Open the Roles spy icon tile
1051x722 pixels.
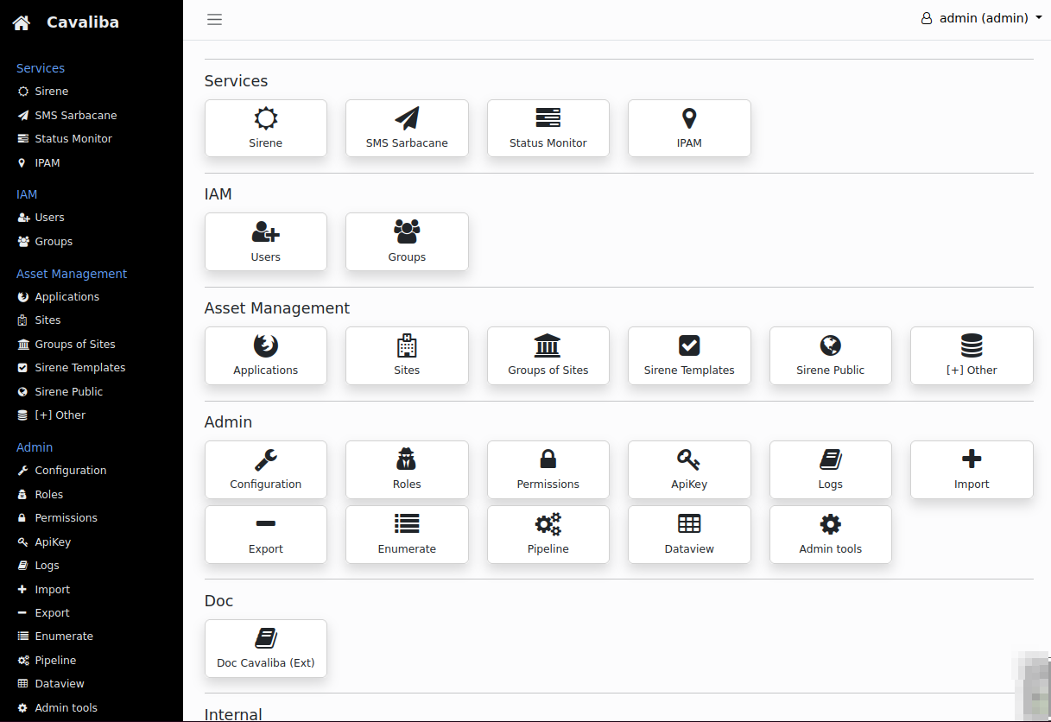tap(407, 469)
